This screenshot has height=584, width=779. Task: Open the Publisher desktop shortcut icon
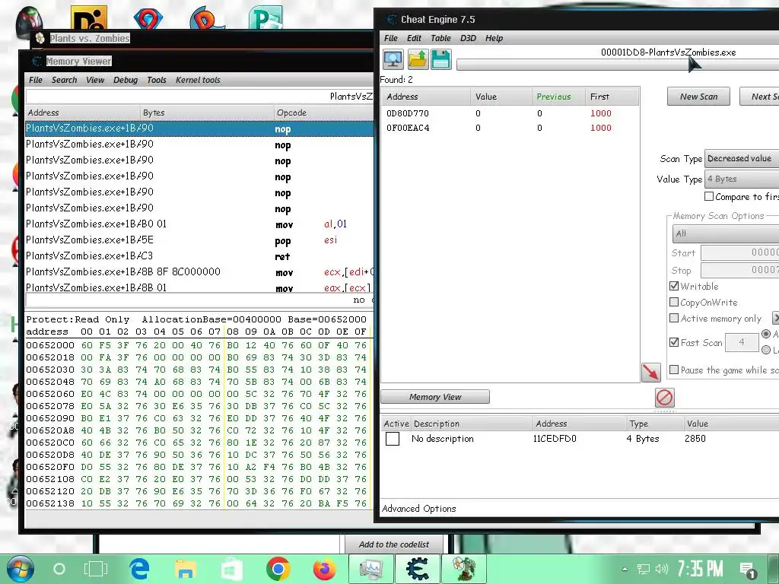tap(265, 17)
